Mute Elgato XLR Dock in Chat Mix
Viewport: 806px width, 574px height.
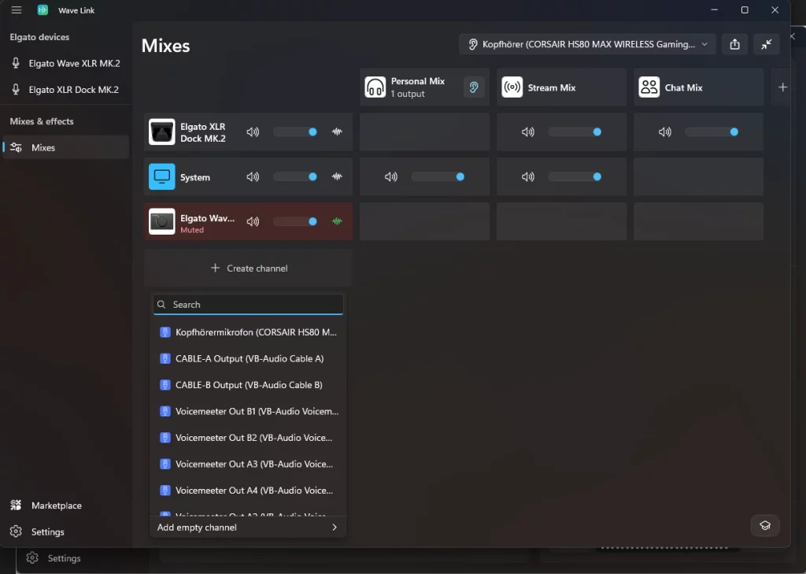click(664, 132)
